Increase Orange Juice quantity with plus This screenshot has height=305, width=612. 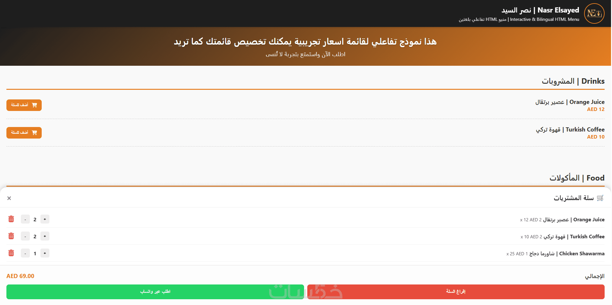(x=45, y=219)
